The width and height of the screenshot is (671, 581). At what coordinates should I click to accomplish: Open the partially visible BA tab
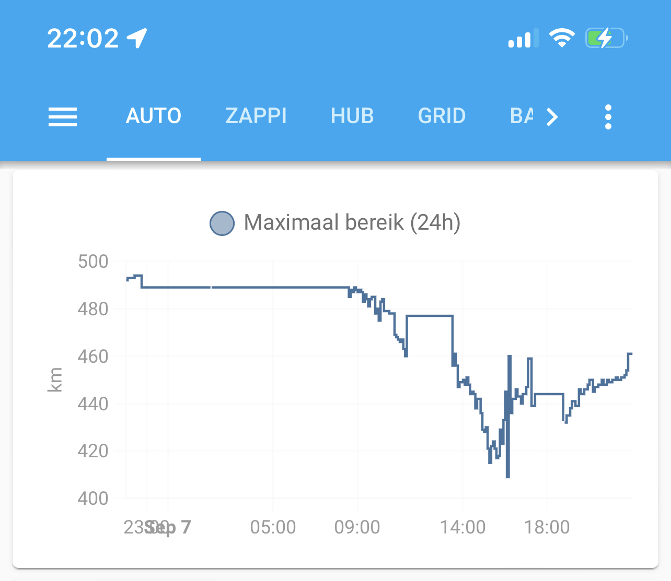[x=522, y=116]
